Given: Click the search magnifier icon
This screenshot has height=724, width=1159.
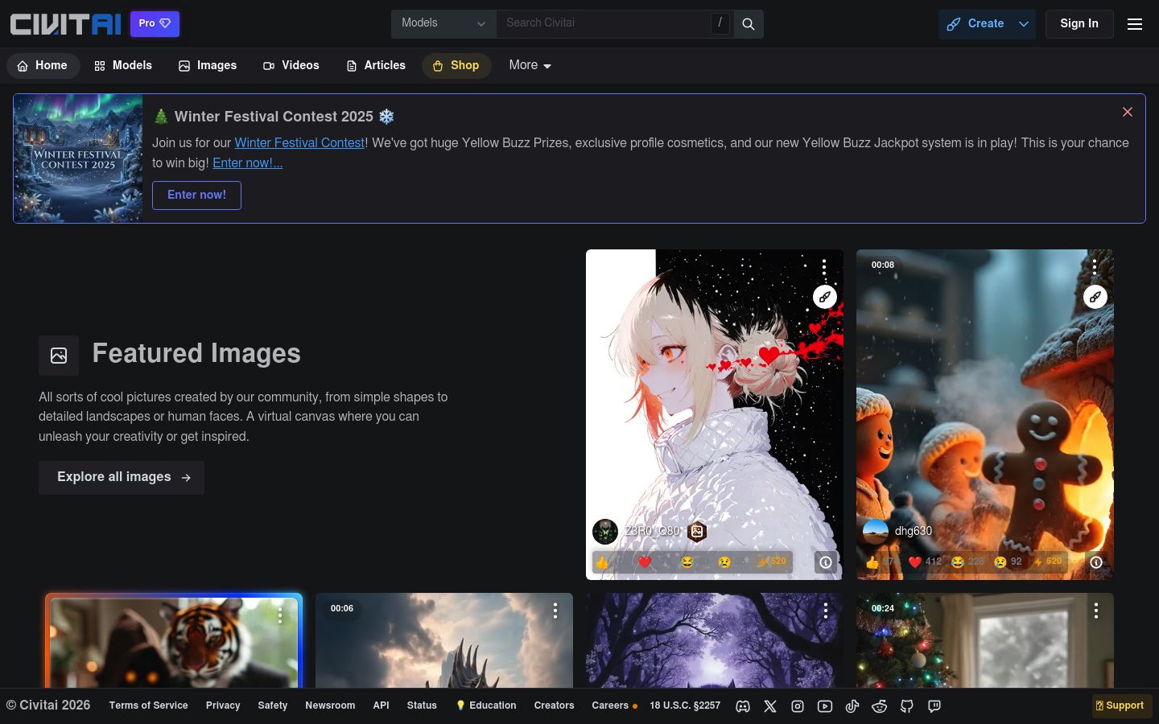Looking at the screenshot, I should (x=749, y=24).
